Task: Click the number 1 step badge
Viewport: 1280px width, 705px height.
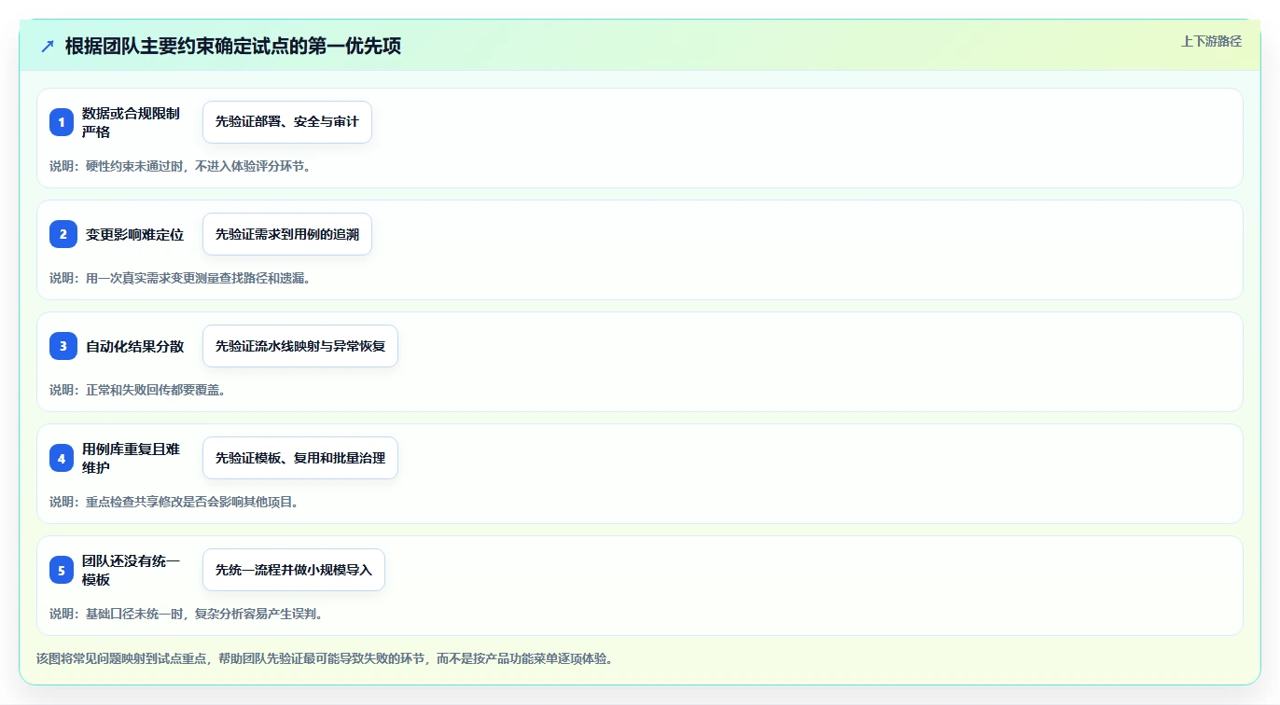Action: point(62,122)
